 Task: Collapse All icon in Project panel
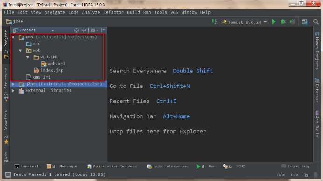coord(84,30)
